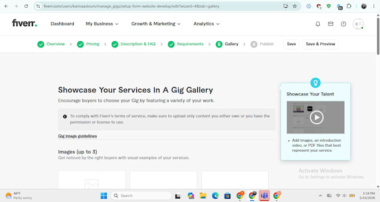Click the site information icon in address bar
Image resolution: width=380 pixels, height=202 pixels.
click(x=38, y=6)
